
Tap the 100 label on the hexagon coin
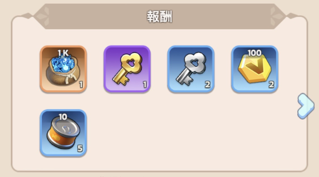255,53
